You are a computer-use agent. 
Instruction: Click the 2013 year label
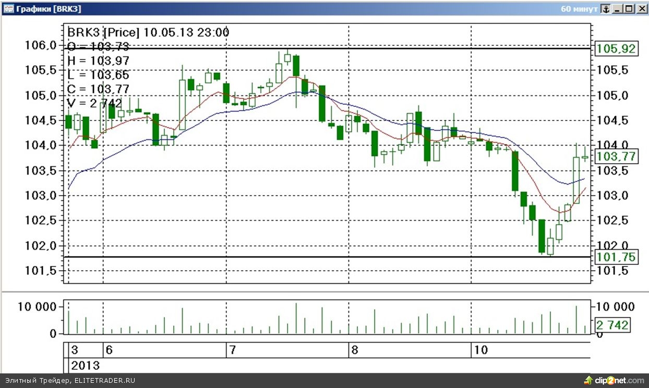click(85, 365)
